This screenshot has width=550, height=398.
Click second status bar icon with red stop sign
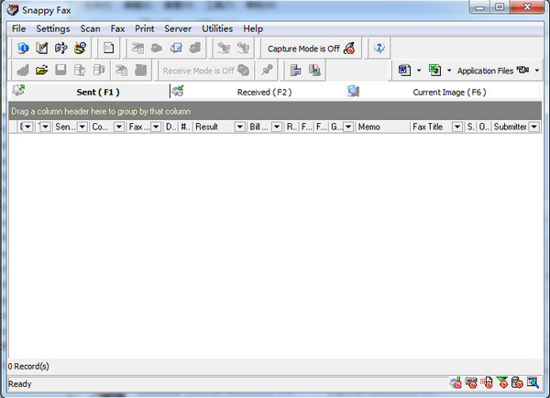coord(471,383)
